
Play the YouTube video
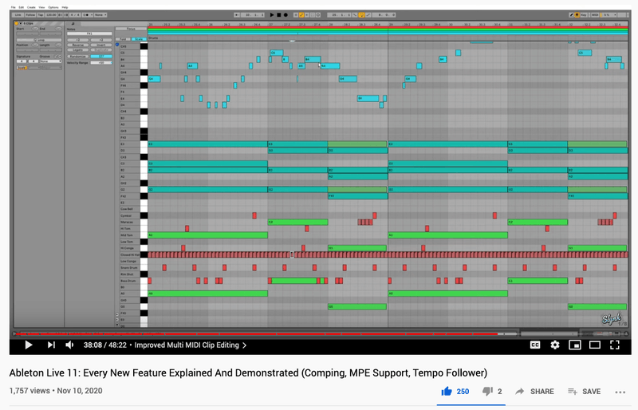pyautogui.click(x=29, y=345)
